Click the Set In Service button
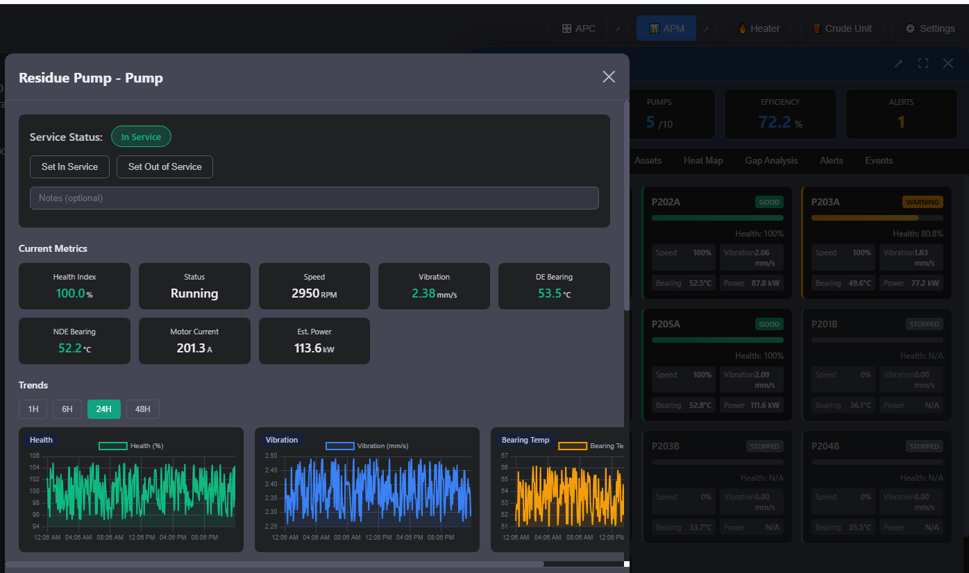 pyautogui.click(x=69, y=166)
